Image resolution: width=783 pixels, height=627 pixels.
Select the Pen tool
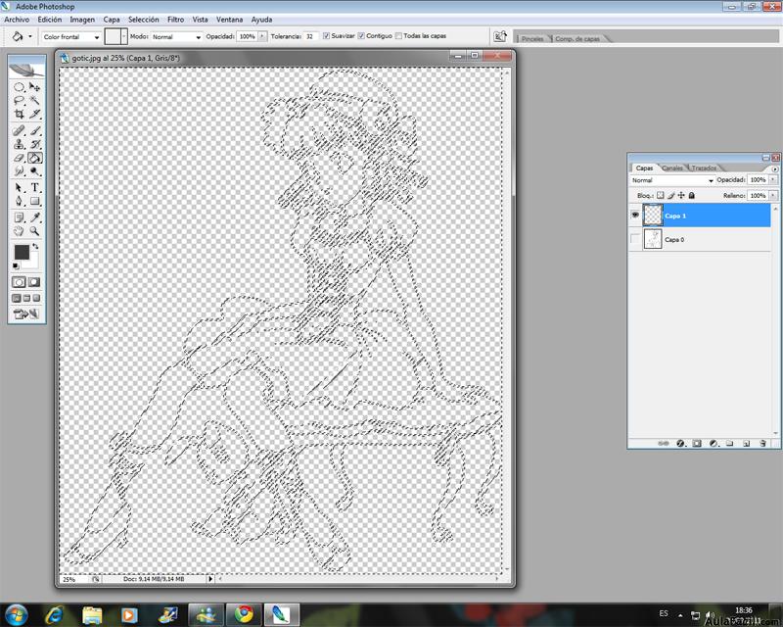[19, 202]
